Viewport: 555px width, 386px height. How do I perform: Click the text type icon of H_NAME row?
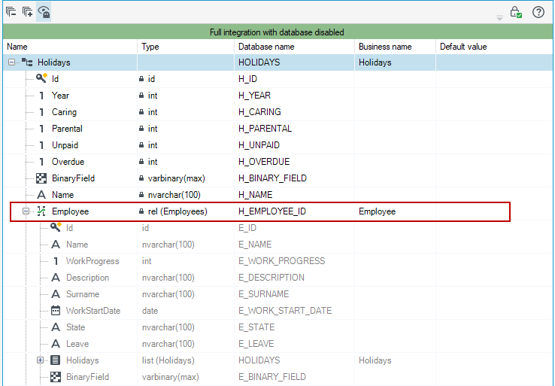coord(41,195)
